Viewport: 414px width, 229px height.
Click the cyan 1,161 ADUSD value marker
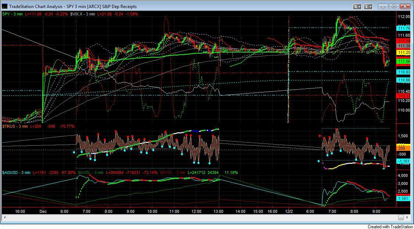point(403,199)
